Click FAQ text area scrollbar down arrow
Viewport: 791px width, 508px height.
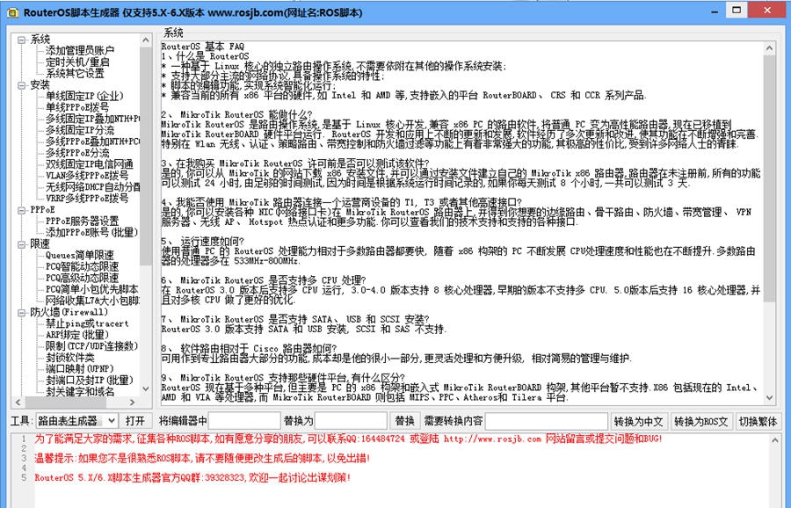point(769,397)
